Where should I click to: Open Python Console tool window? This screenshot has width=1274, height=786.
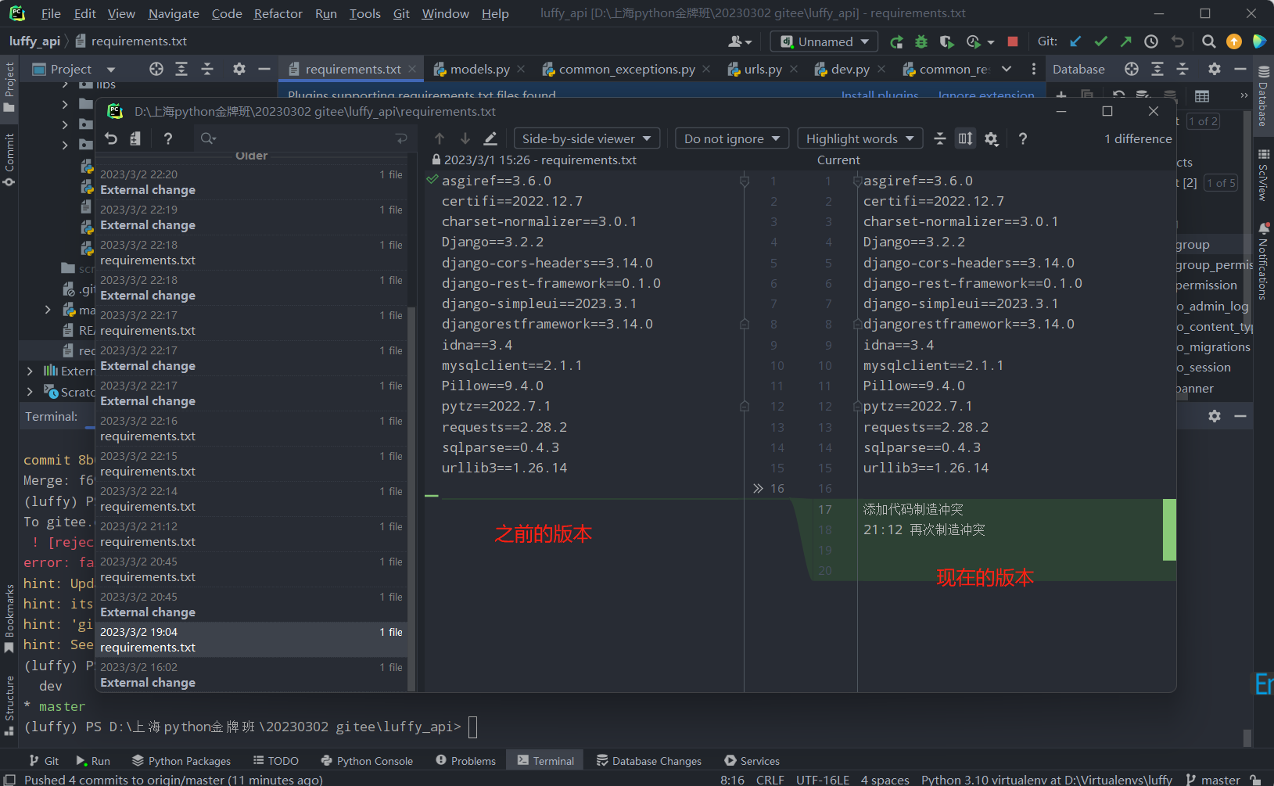tap(367, 761)
